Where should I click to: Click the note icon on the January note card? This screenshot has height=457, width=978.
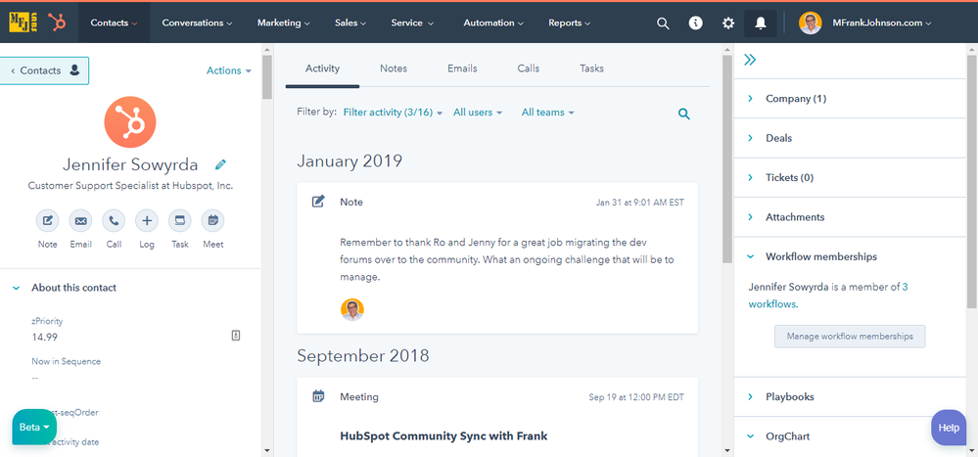tap(318, 202)
